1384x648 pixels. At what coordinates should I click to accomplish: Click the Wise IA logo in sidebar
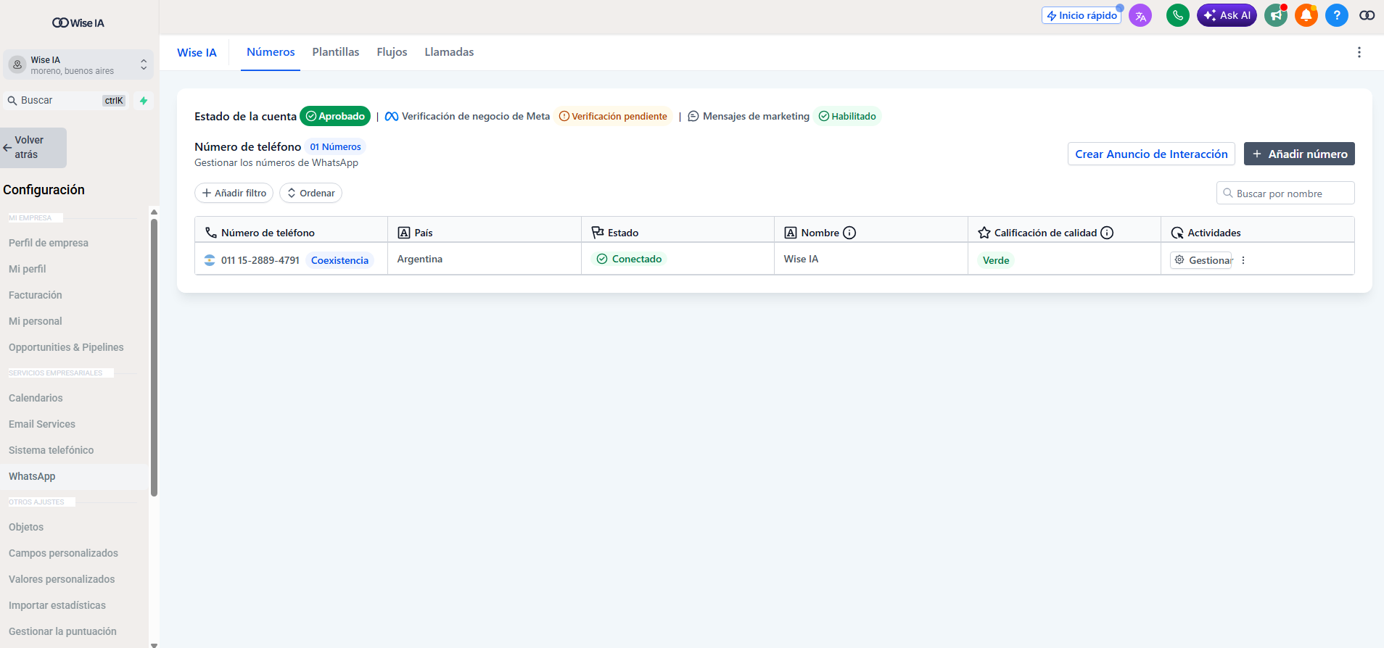(78, 23)
